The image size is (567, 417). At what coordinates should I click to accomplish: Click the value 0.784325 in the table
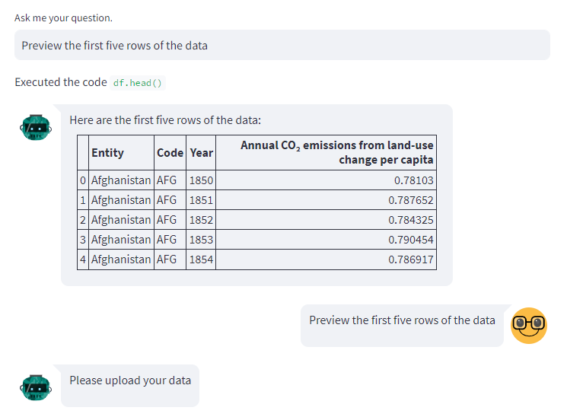tap(411, 220)
